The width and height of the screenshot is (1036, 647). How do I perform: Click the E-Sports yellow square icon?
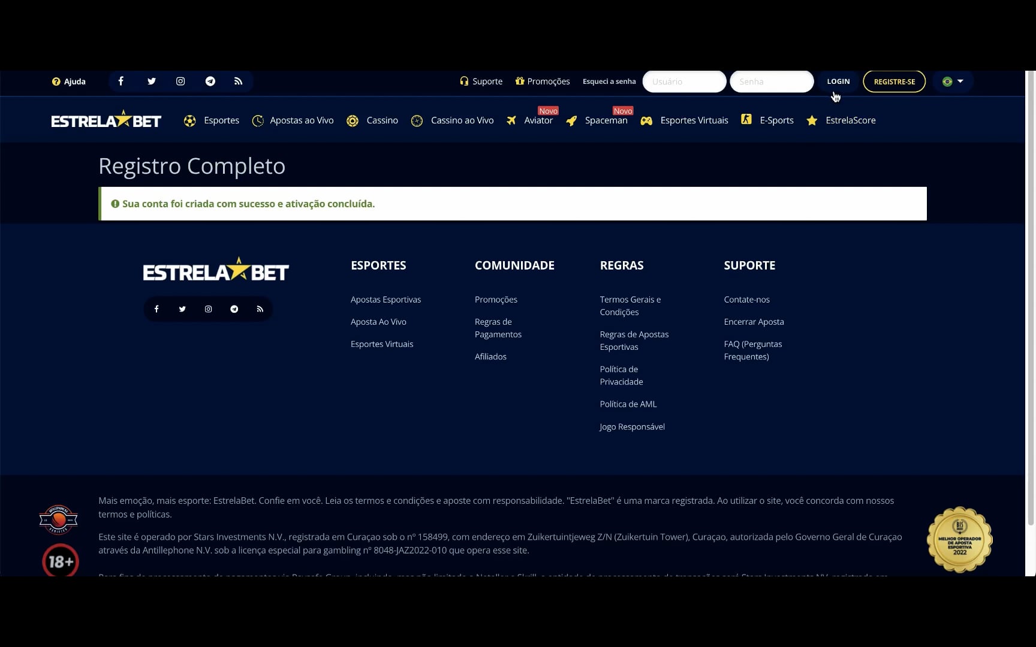[x=746, y=119]
